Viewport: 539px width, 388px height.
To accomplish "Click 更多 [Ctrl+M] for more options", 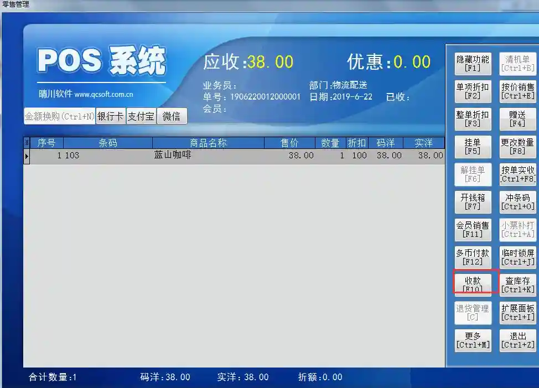I will tap(473, 340).
